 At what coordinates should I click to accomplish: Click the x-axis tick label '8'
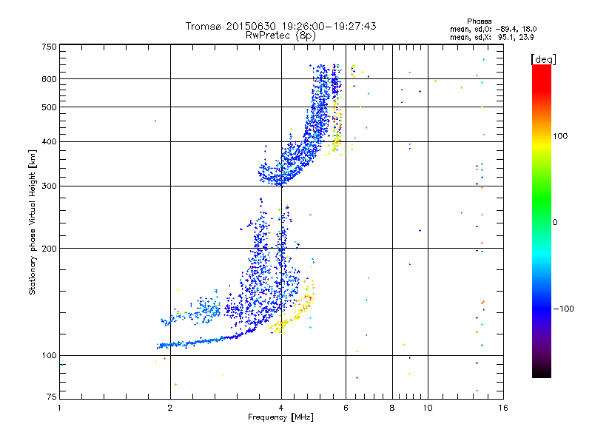pos(392,408)
